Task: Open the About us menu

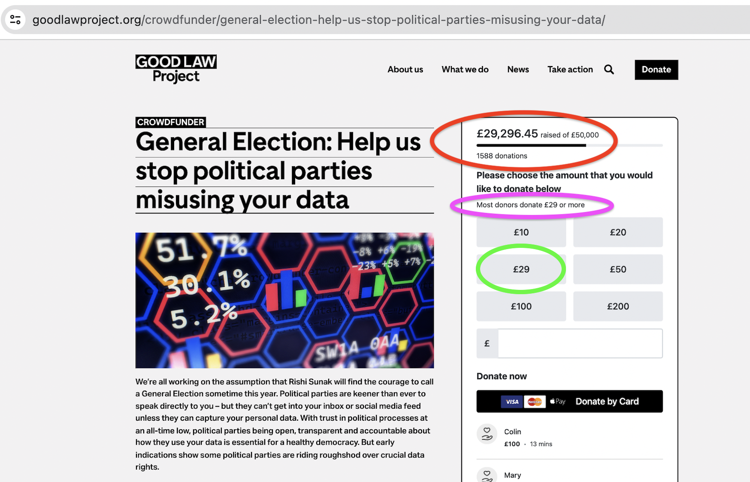Action: point(405,69)
